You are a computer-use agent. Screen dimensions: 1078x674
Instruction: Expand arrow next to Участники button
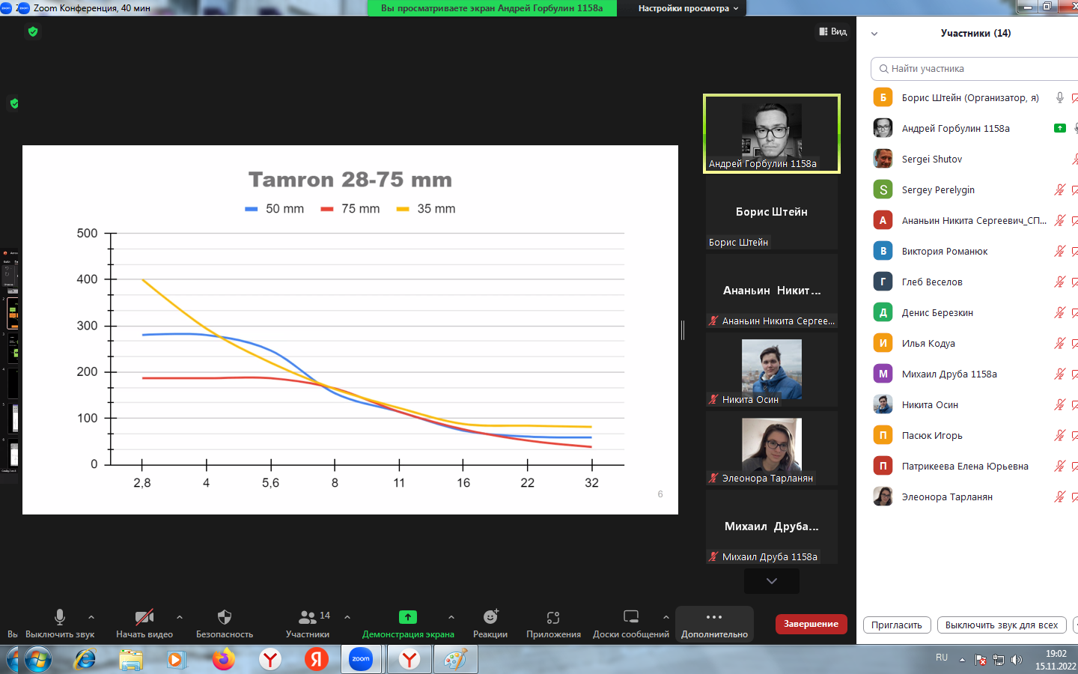tap(347, 617)
